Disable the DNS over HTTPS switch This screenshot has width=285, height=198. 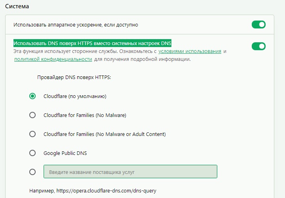tap(258, 46)
